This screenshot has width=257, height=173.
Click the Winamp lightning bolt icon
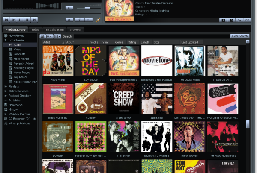[x=98, y=20]
